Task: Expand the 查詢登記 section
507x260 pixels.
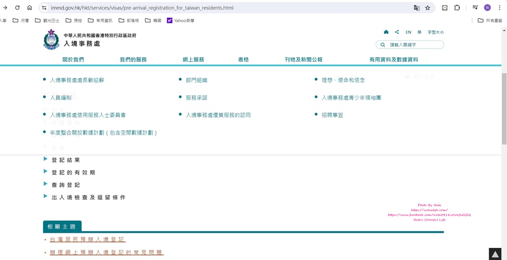Action: coord(66,185)
